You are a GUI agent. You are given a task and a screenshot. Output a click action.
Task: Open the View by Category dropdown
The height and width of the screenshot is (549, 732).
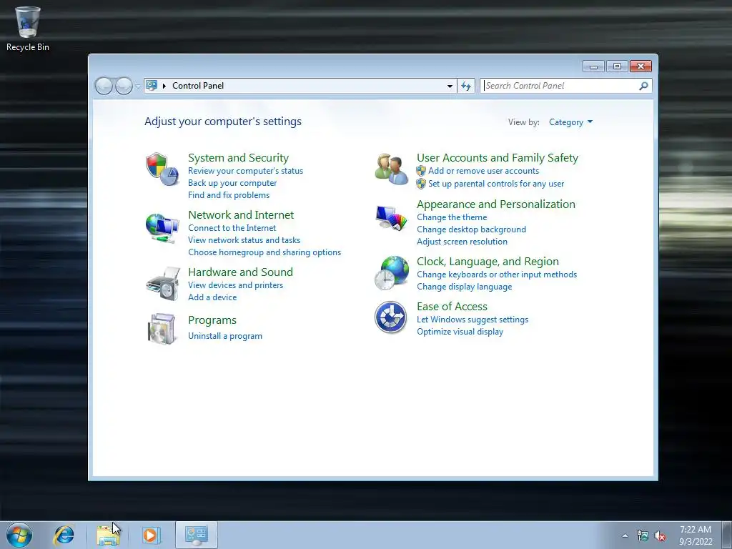coord(570,122)
